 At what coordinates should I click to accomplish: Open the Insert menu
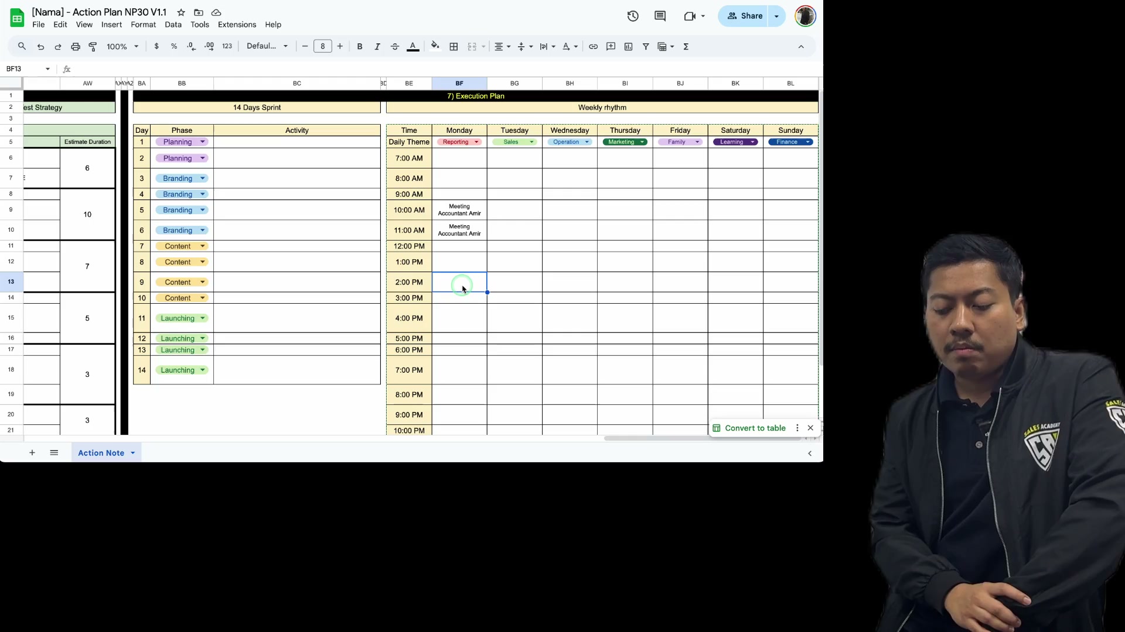click(111, 25)
